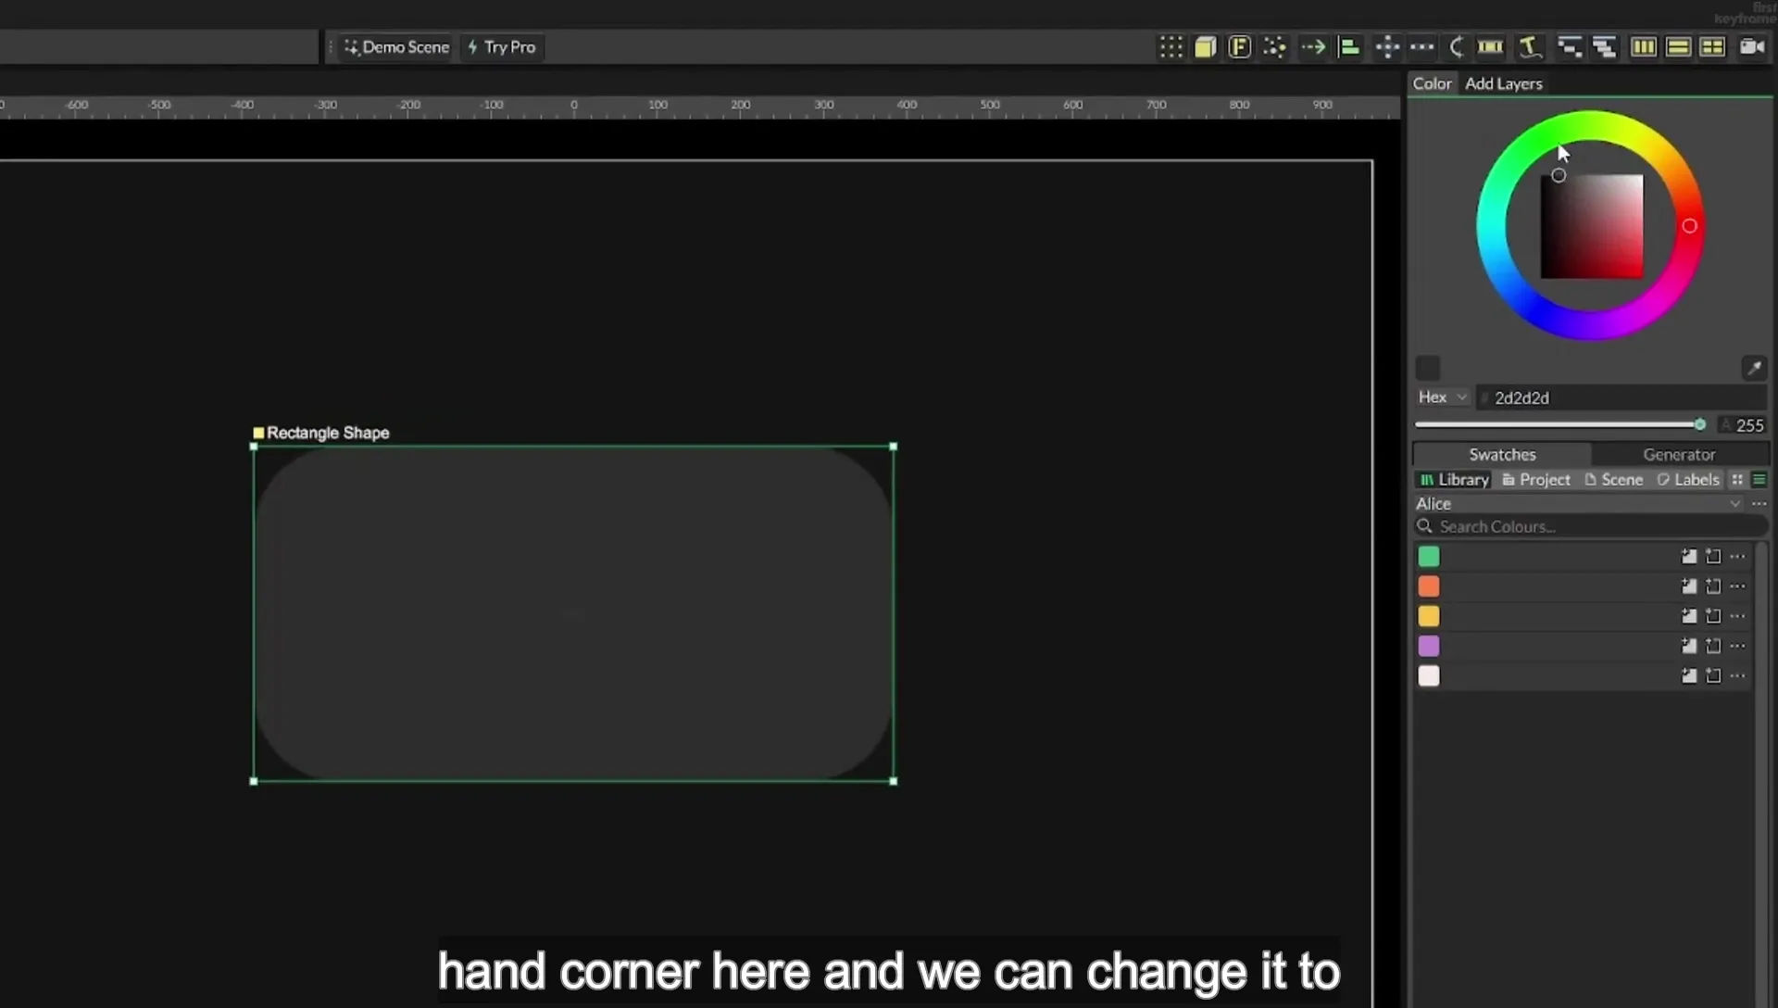The height and width of the screenshot is (1008, 1778).
Task: Click the four-way cross dots icon
Action: point(1387,47)
